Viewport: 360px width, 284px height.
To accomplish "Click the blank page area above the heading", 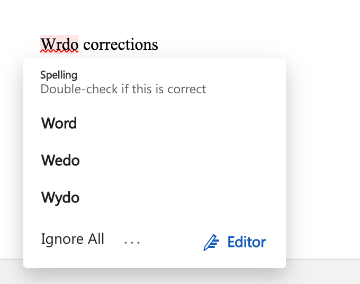I will coord(179,16).
